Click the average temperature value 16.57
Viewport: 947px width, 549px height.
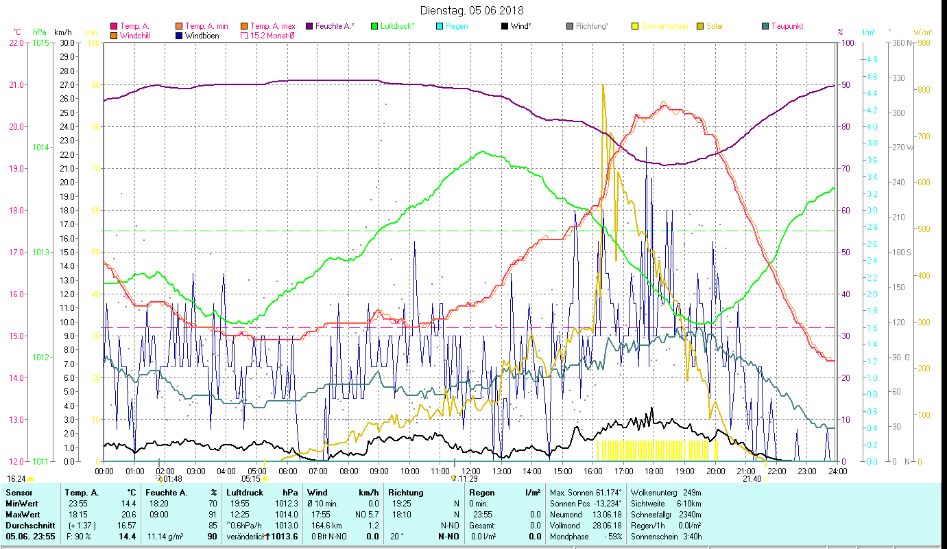click(x=125, y=526)
